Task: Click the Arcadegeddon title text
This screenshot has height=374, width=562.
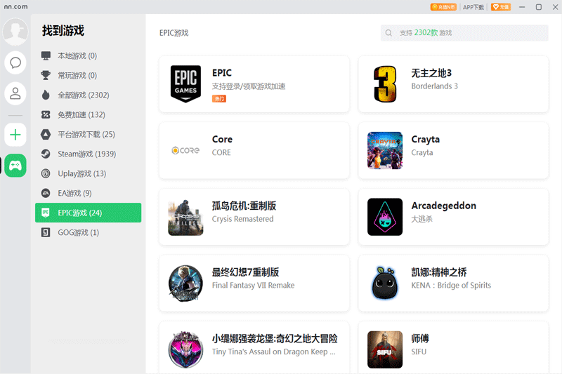Action: pyautogui.click(x=444, y=206)
